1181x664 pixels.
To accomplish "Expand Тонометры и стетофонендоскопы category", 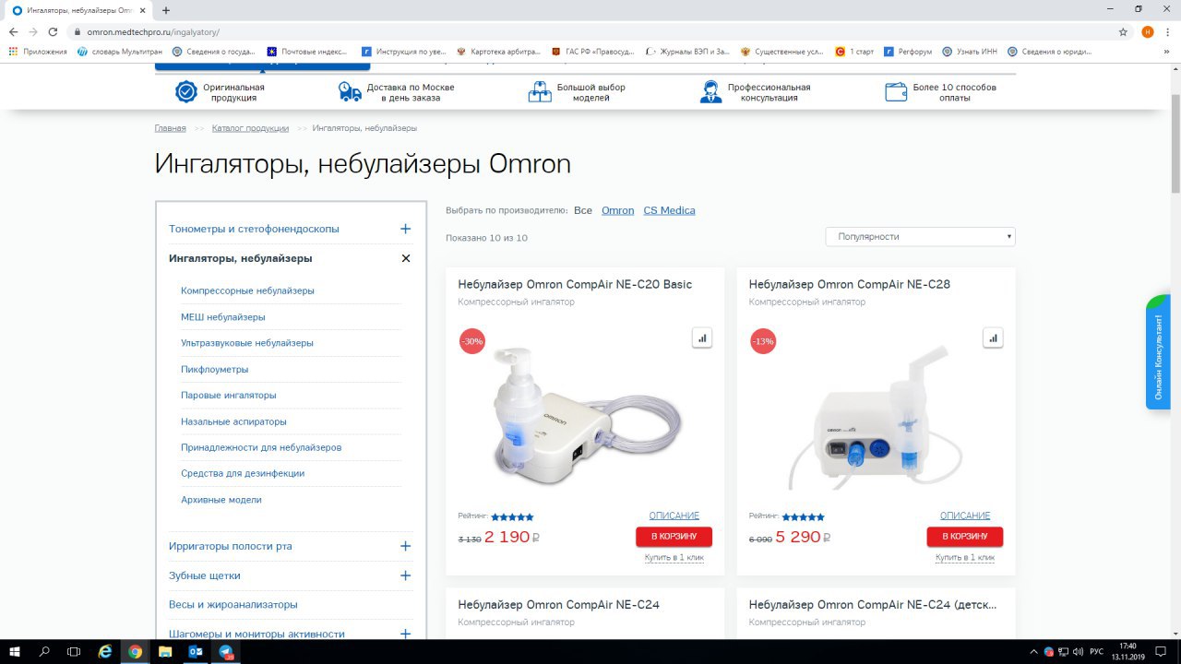I will pyautogui.click(x=405, y=229).
